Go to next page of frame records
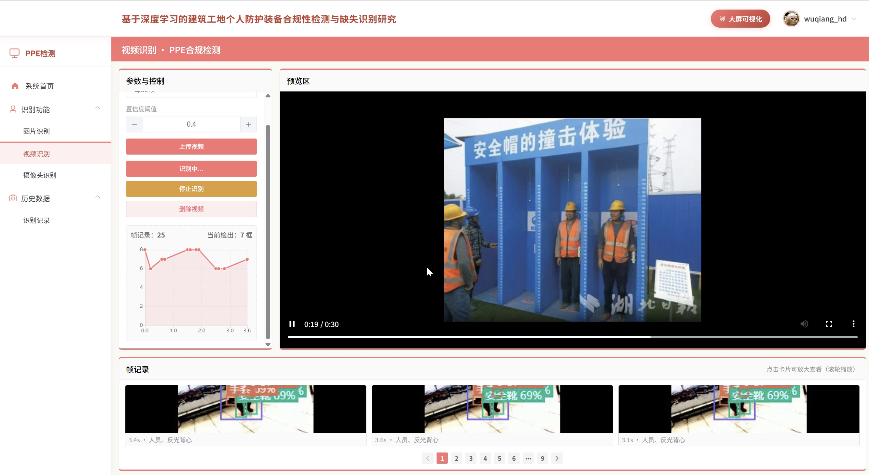The width and height of the screenshot is (869, 475). coord(557,458)
